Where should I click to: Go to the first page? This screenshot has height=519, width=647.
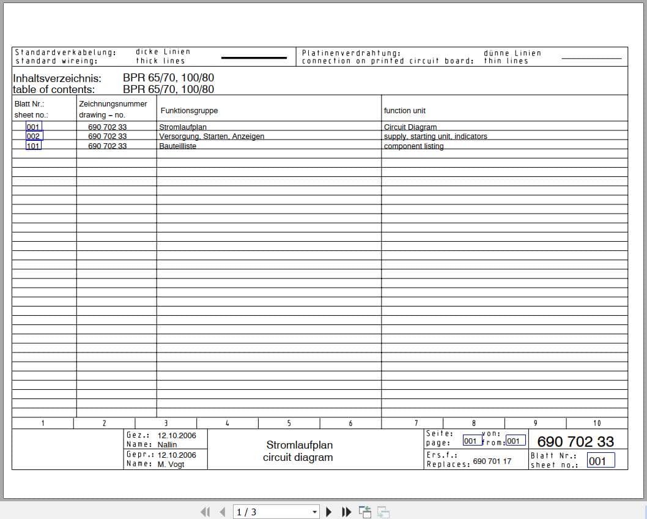205,512
